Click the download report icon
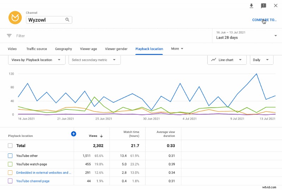The height and width of the screenshot is (190, 282). coord(251,6)
